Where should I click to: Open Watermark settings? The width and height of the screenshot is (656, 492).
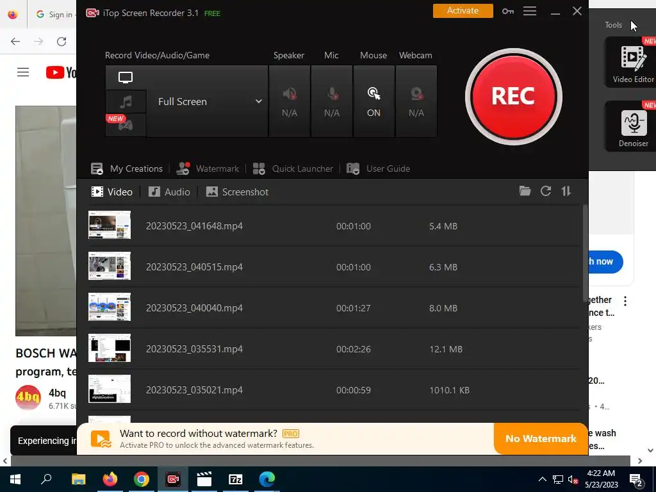pos(208,168)
